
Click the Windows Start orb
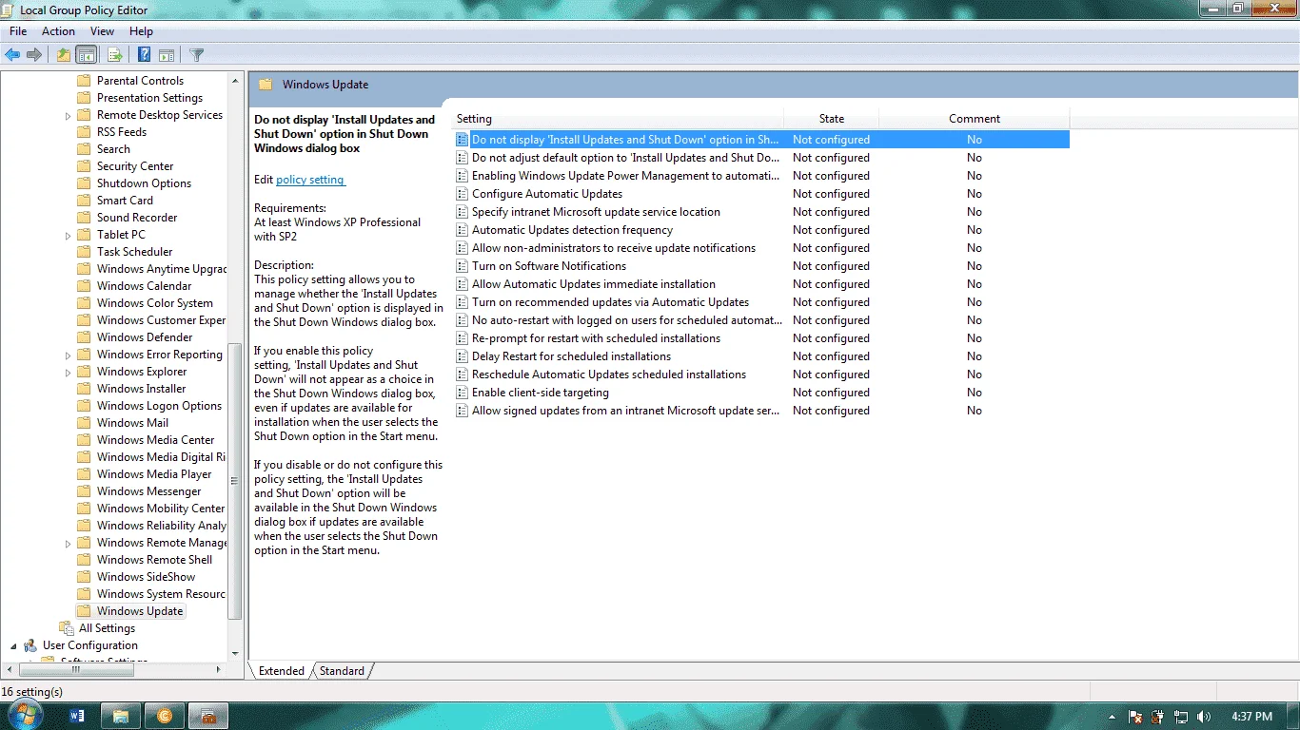click(26, 716)
